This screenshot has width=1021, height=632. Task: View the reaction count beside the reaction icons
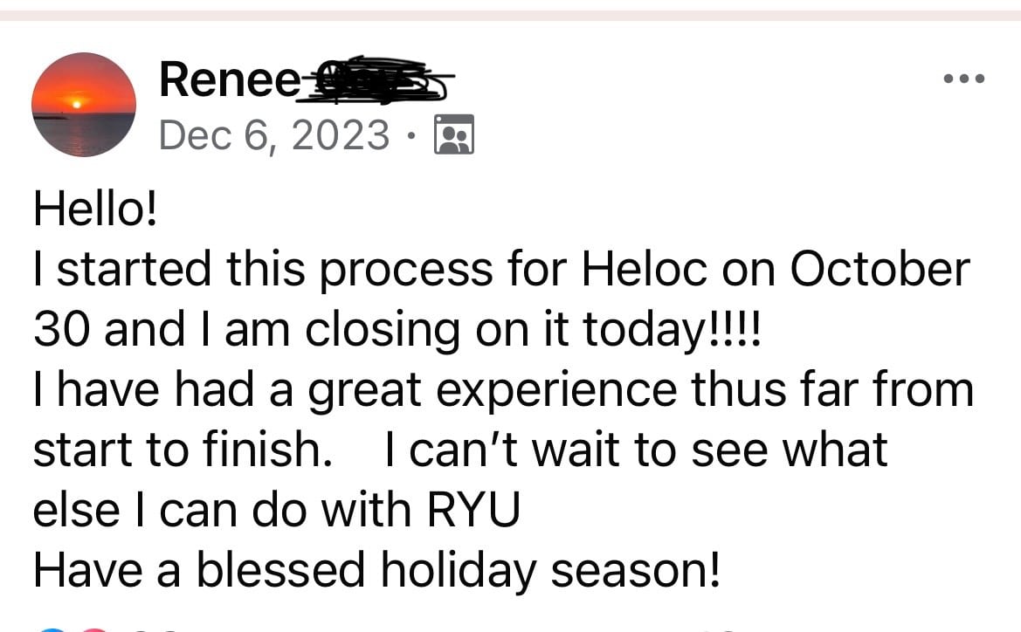155,629
